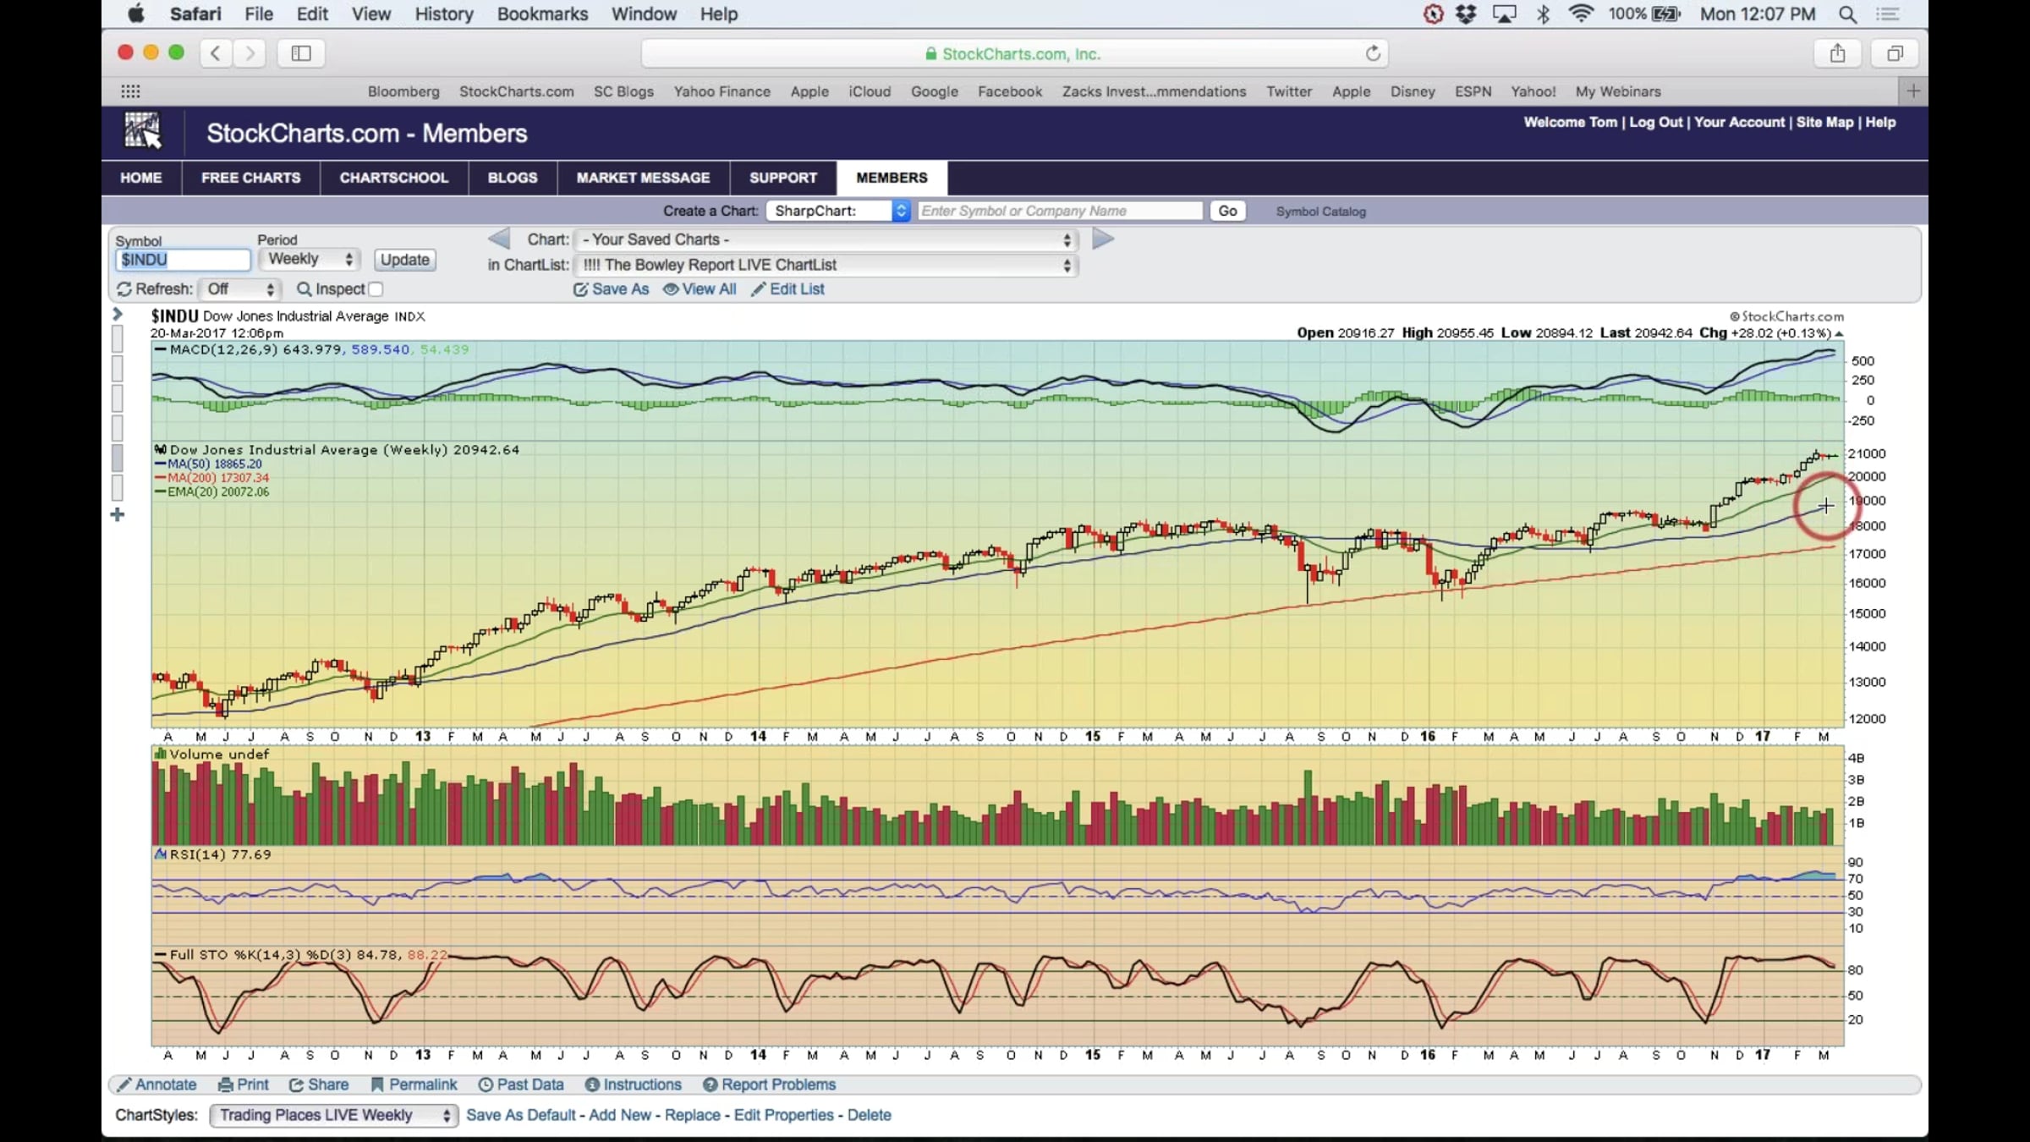The width and height of the screenshot is (2030, 1142).
Task: Enable the Inspect checkbox
Action: coord(376,289)
